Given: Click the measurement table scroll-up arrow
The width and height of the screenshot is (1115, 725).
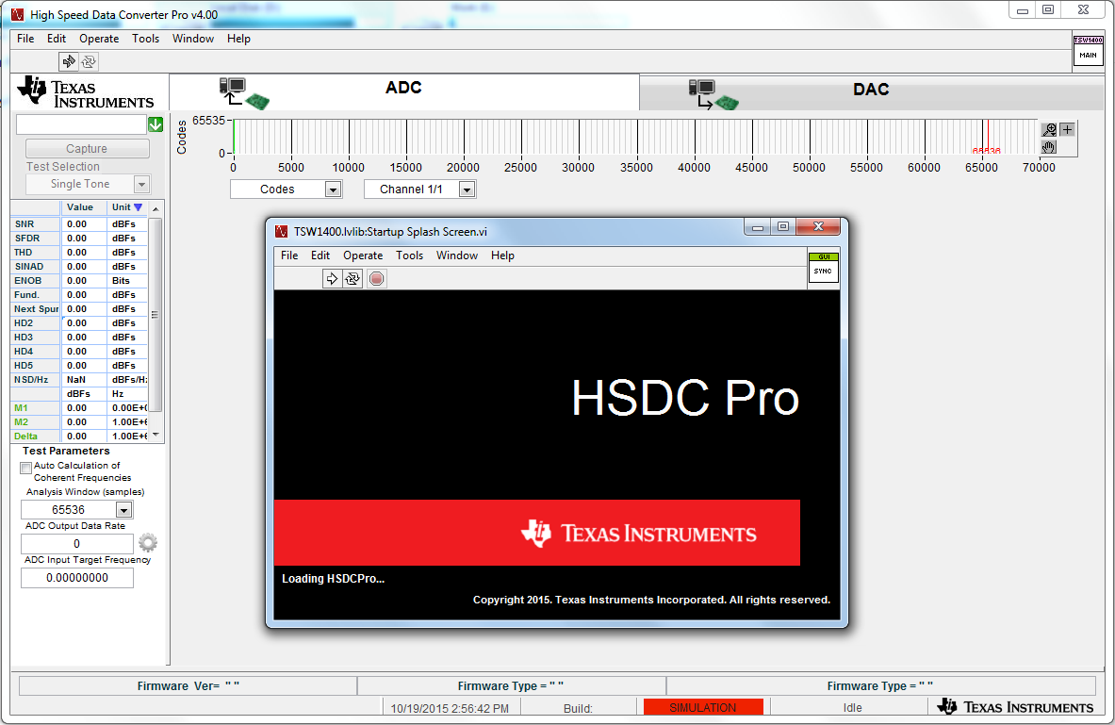Looking at the screenshot, I should (156, 207).
